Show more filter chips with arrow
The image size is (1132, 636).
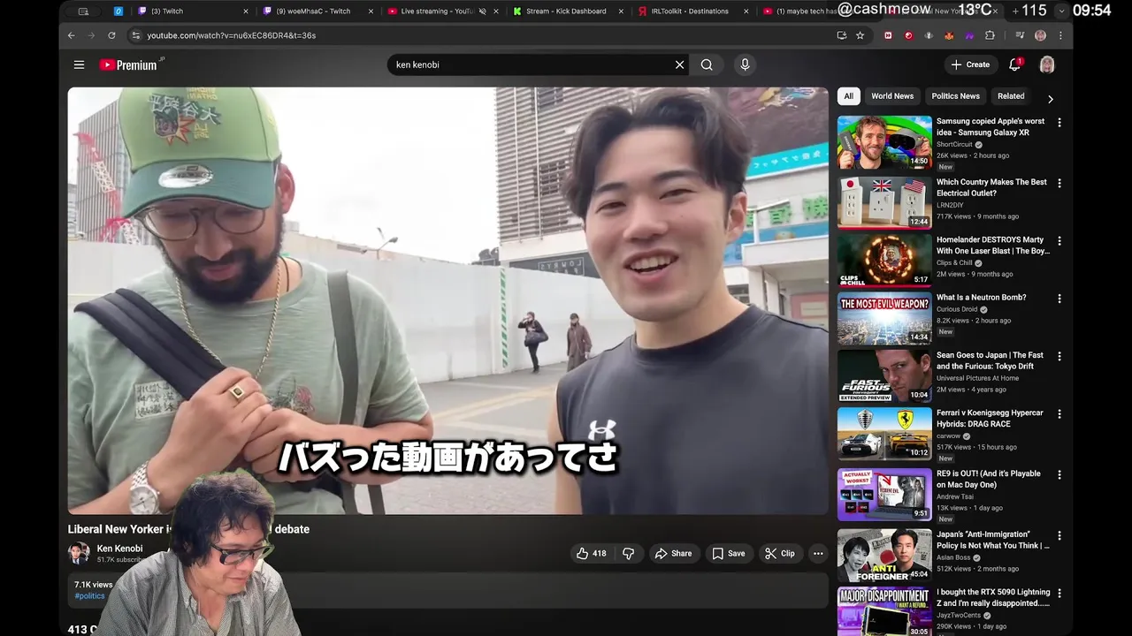point(1051,99)
